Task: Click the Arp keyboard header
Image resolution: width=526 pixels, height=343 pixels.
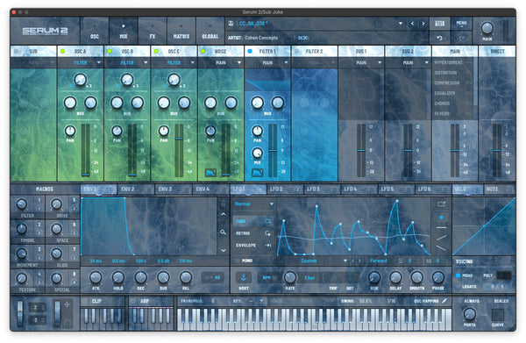Action: 151,301
